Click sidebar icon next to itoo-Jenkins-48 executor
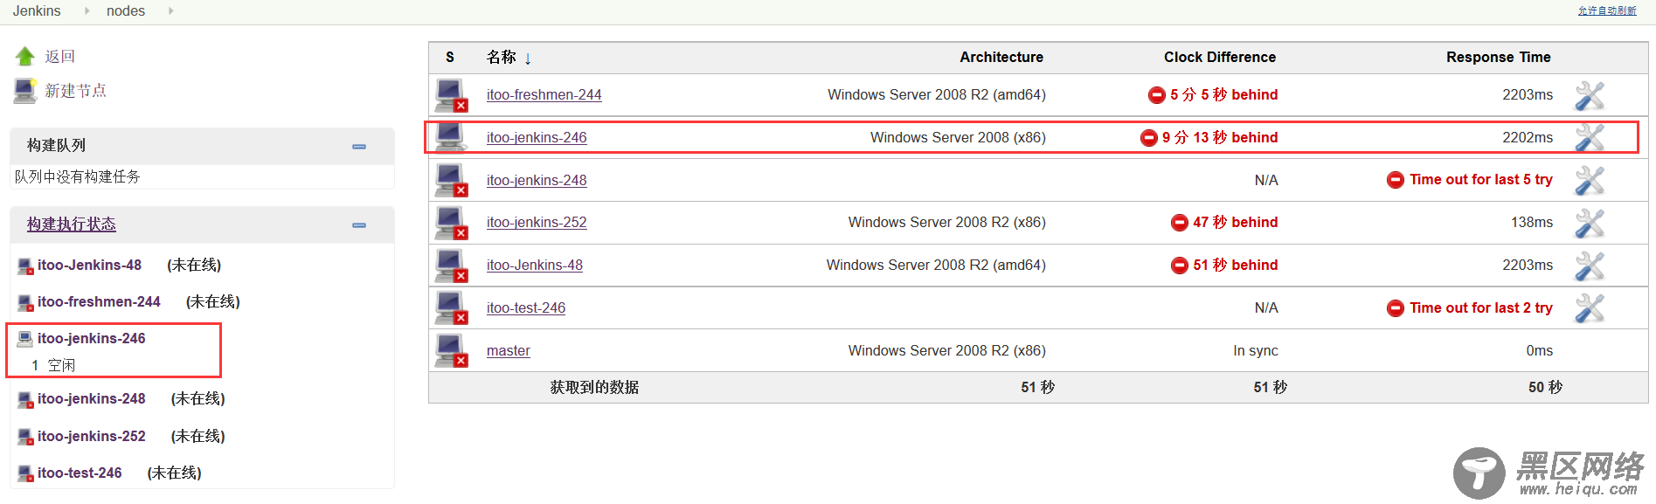Viewport: 1656px width, 504px height. 25,266
